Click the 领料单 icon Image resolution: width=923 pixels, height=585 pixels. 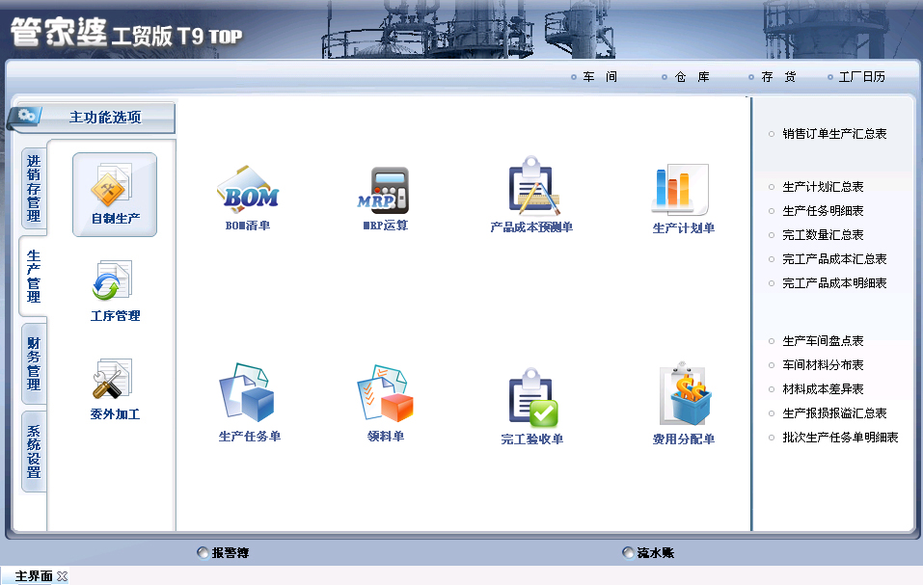point(384,394)
